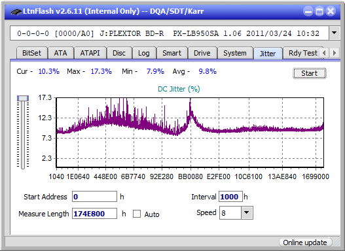
Task: Select the Jitter tab
Action: [x=268, y=54]
